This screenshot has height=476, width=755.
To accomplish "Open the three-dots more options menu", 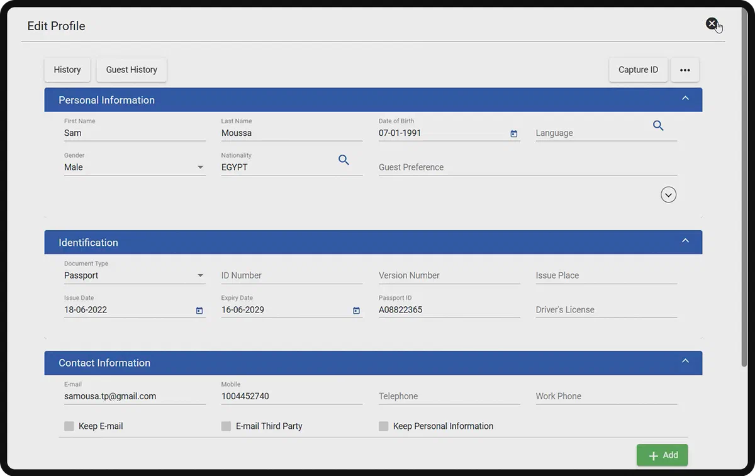I will point(685,70).
